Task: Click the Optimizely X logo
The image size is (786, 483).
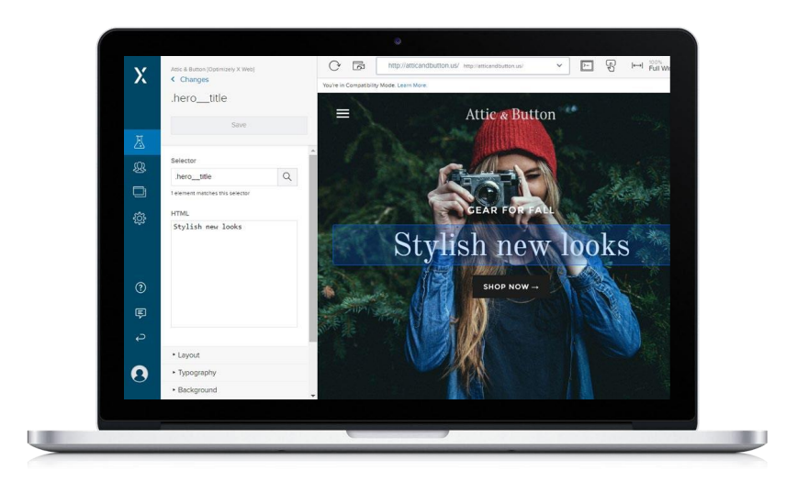Action: point(140,75)
